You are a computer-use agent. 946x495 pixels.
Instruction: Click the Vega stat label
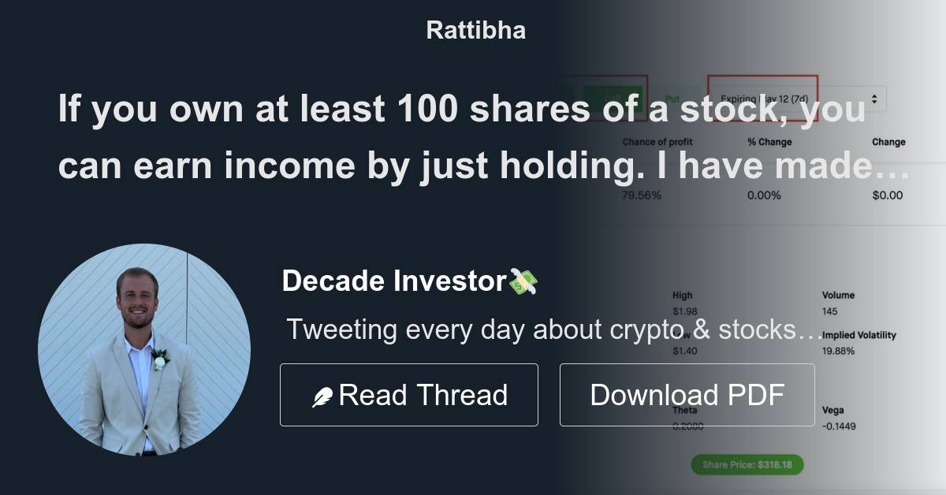[x=832, y=410]
